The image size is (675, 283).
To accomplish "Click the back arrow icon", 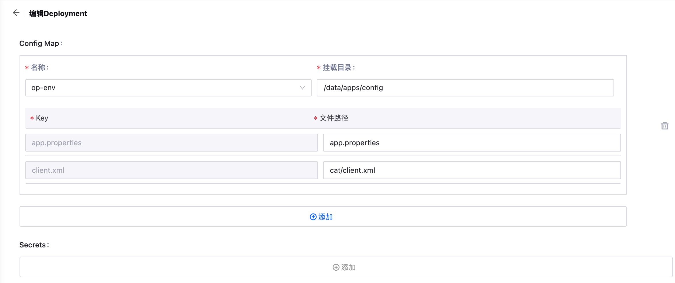I will (16, 13).
